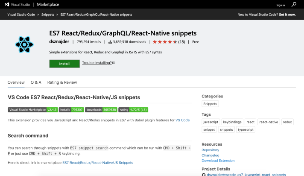
Task: Click the Resources heading
Action: (x=212, y=144)
